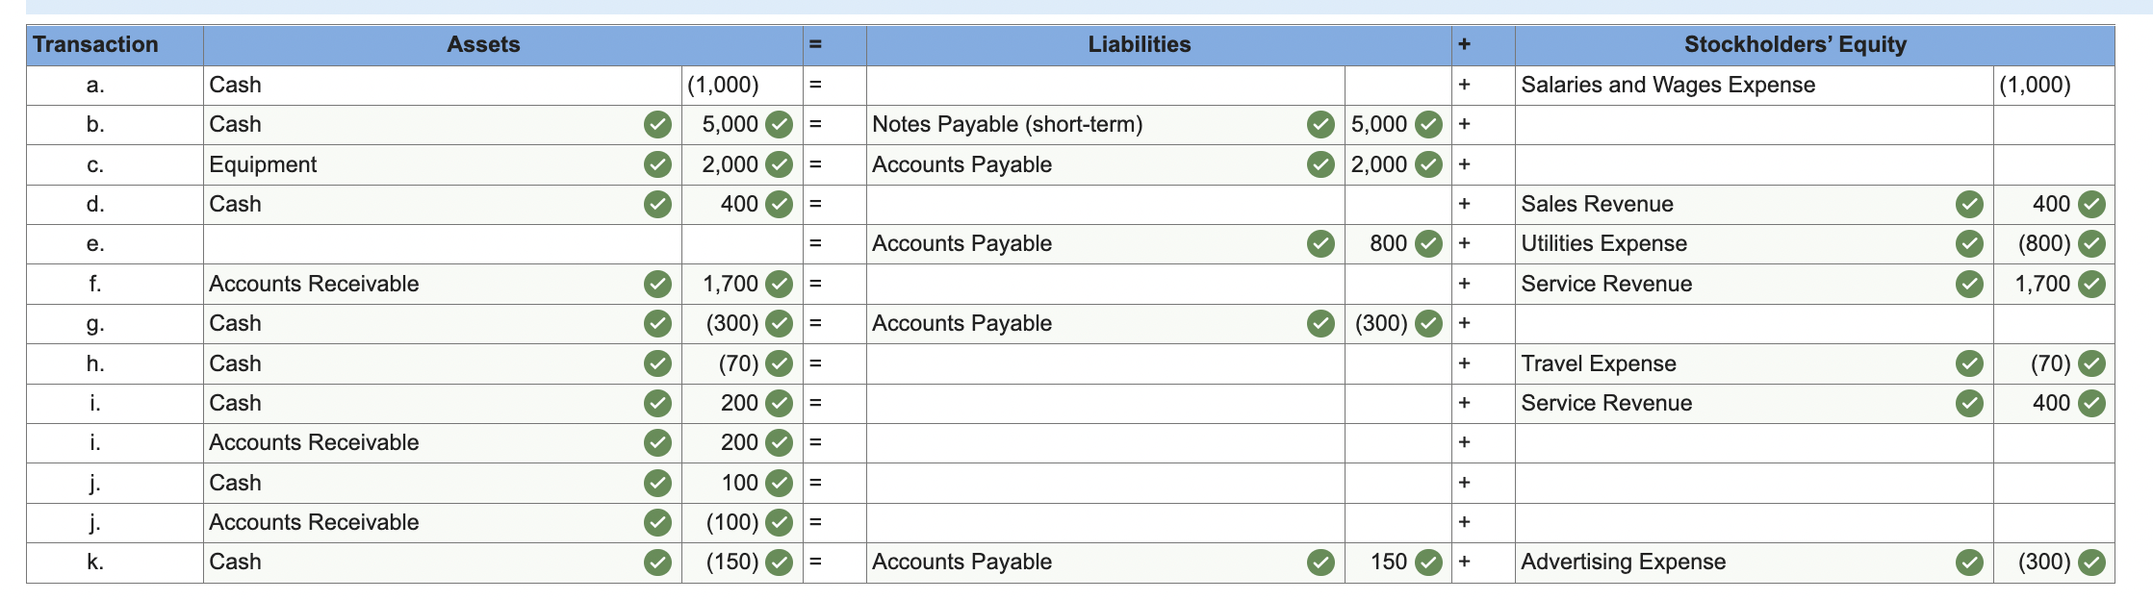Select the empty liabilities cell in row d
The image size is (2153, 600).
point(1105,204)
